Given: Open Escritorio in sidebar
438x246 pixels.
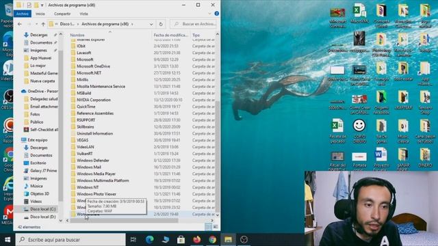Looking at the screenshot, I should coord(38,163).
